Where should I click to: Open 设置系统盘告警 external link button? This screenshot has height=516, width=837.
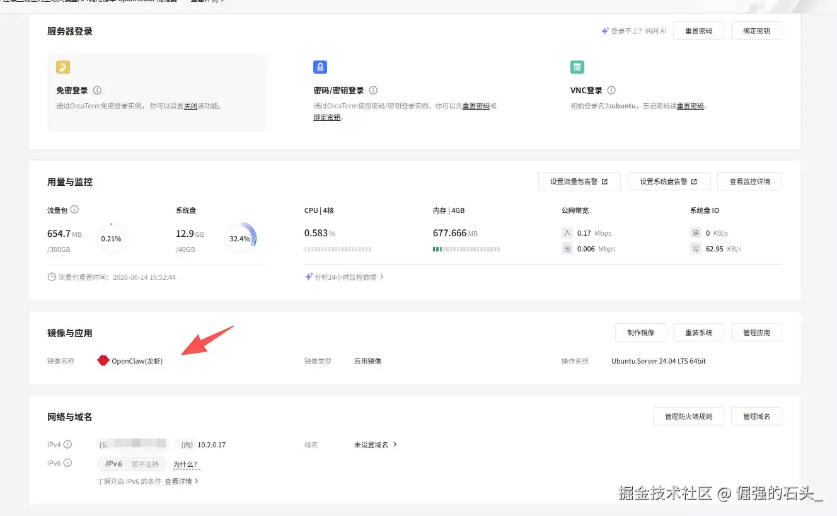click(669, 181)
